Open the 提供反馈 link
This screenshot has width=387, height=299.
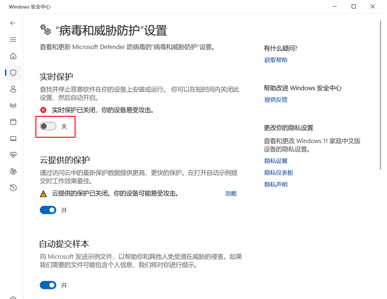pyautogui.click(x=276, y=100)
